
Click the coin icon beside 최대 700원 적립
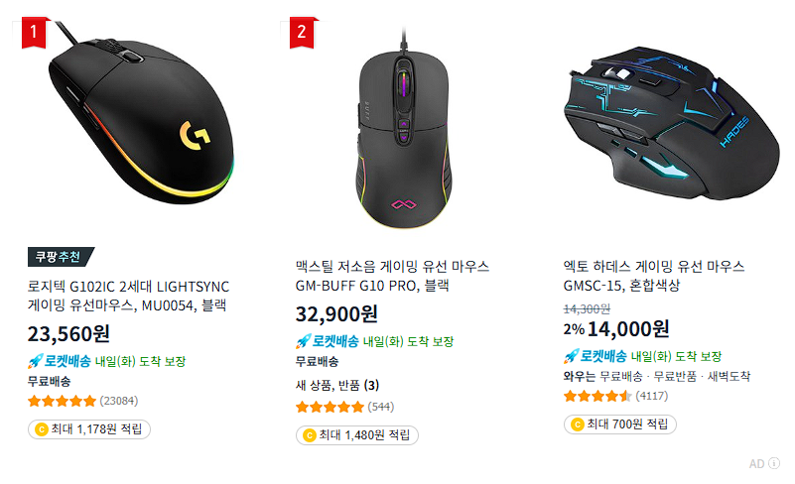point(577,424)
